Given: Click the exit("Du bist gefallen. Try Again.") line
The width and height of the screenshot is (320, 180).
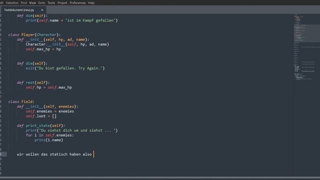Looking at the screenshot, I should (x=65, y=68).
